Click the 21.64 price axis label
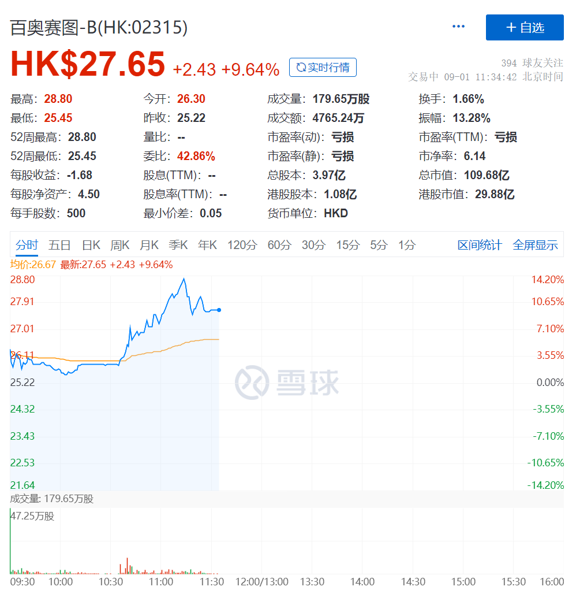The height and width of the screenshot is (594, 576). tap(23, 485)
